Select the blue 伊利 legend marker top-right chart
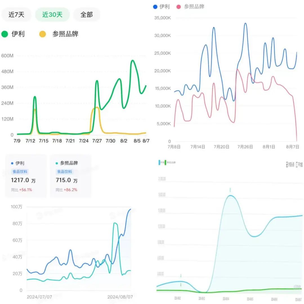Viewport: 304px width, 304px height. 155,6
